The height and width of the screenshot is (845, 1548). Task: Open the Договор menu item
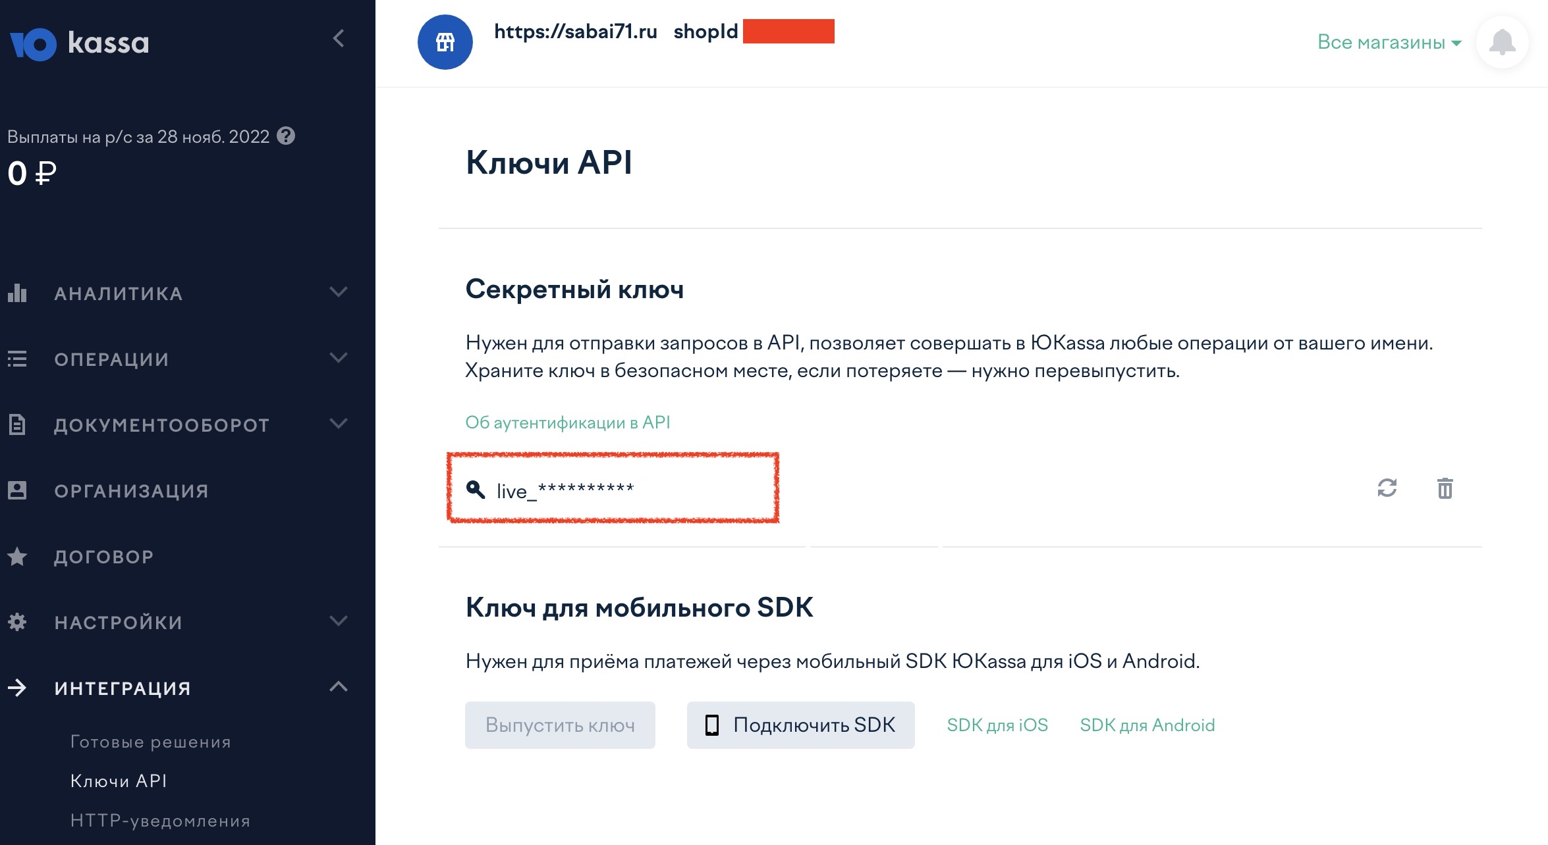tap(104, 557)
